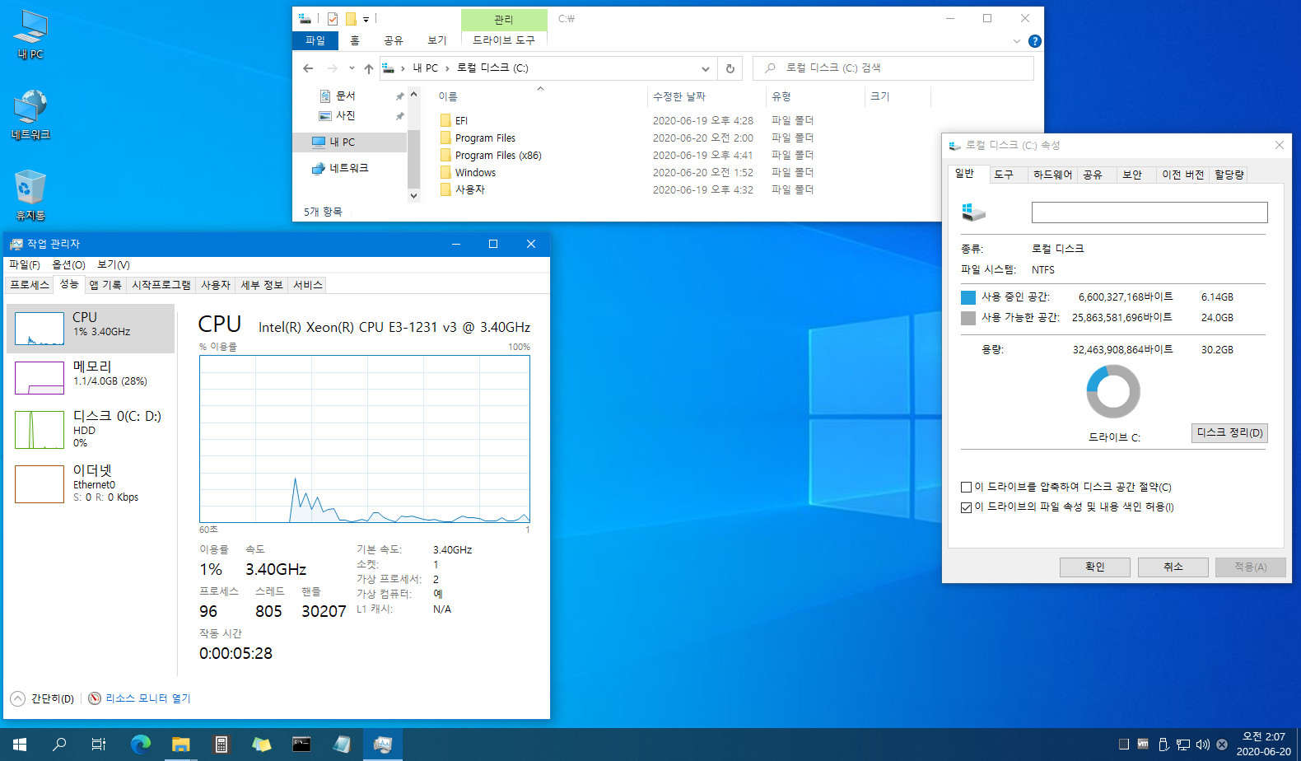Image resolution: width=1301 pixels, height=761 pixels.
Task: Open 옵션(O) menu in Task Manager
Action: coord(68,265)
